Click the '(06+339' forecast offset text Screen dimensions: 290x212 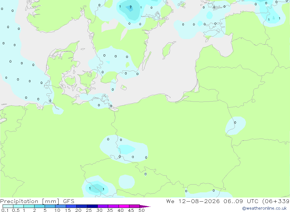pyautogui.click(x=276, y=201)
